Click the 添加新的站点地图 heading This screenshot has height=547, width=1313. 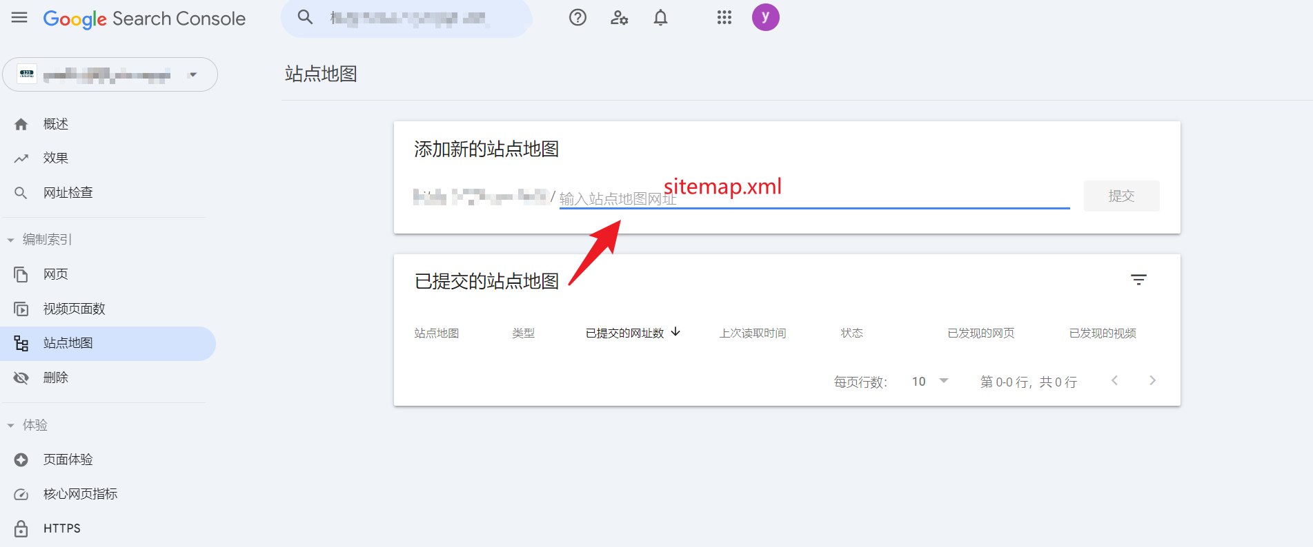486,149
